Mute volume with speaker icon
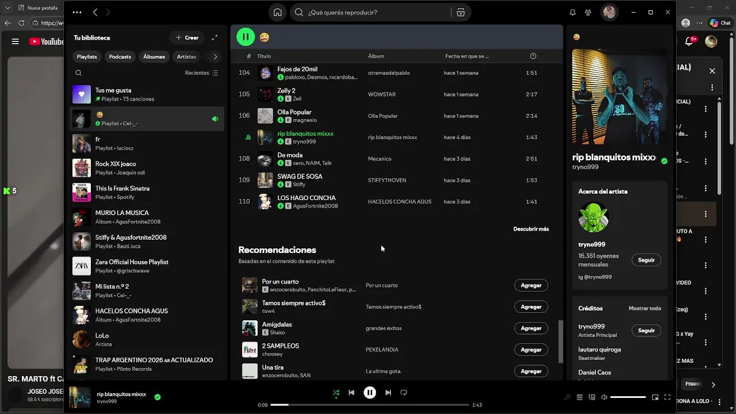The height and width of the screenshot is (414, 736). 604,397
